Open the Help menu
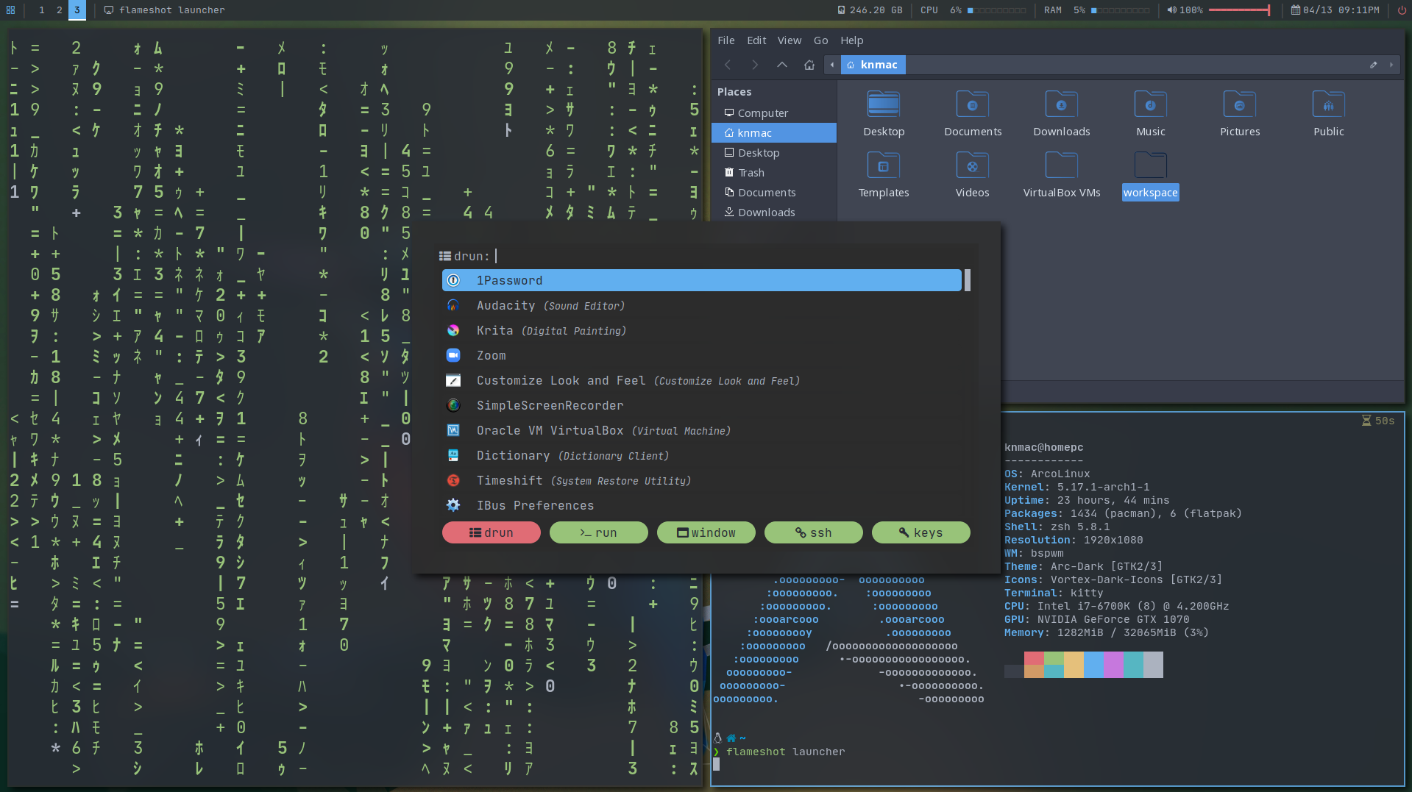 [x=852, y=40]
